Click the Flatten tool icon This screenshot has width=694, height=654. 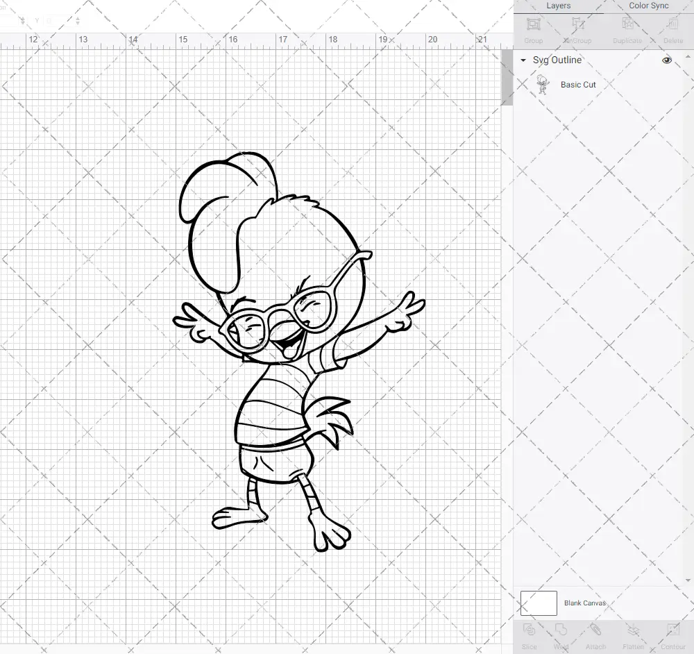[x=634, y=630]
